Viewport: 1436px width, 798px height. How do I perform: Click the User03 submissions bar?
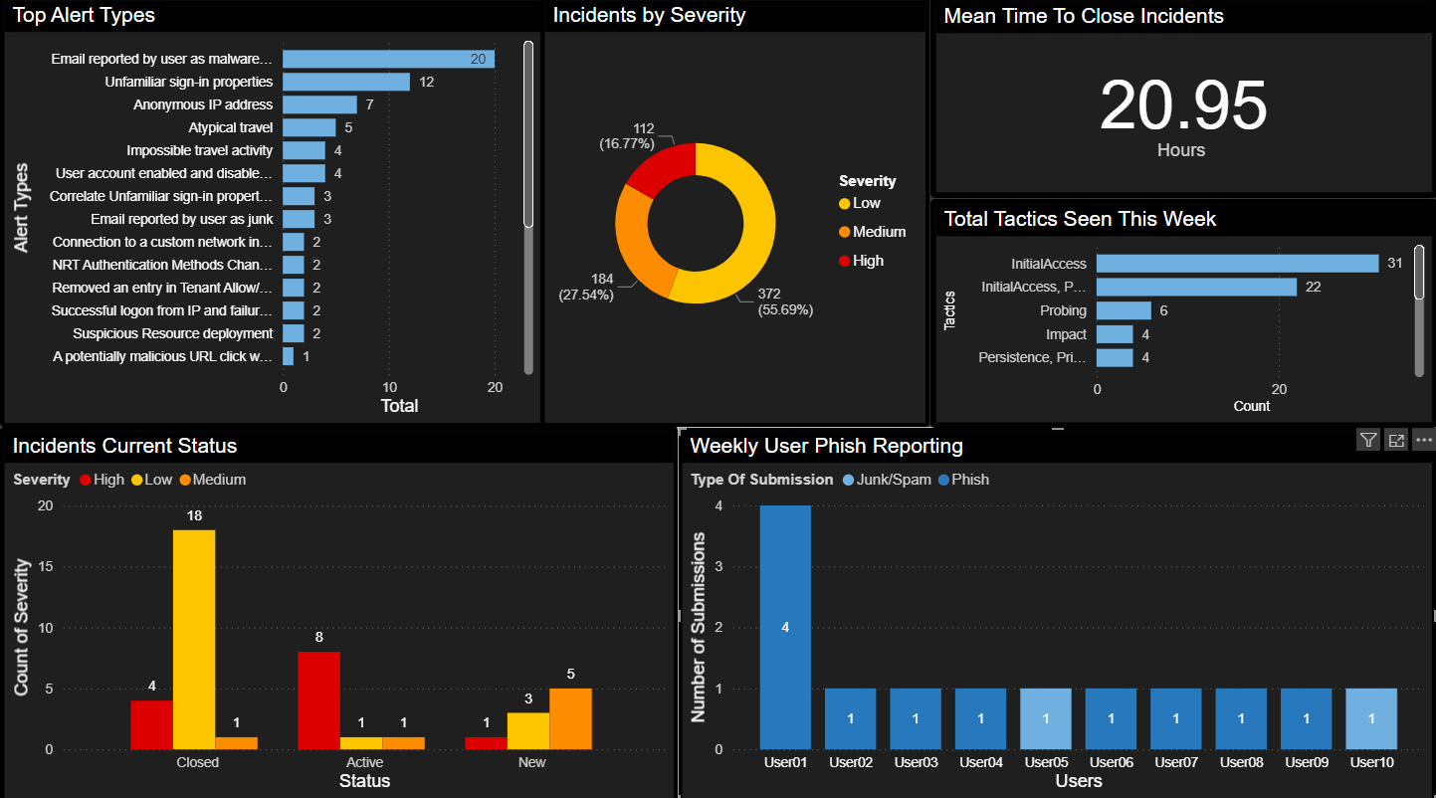pyautogui.click(x=916, y=718)
